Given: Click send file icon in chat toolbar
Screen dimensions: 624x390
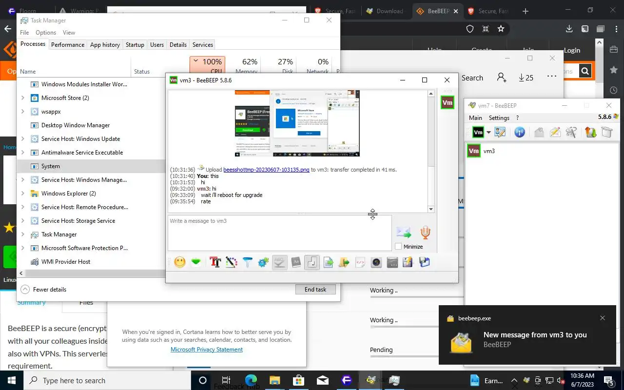Looking at the screenshot, I should [328, 262].
